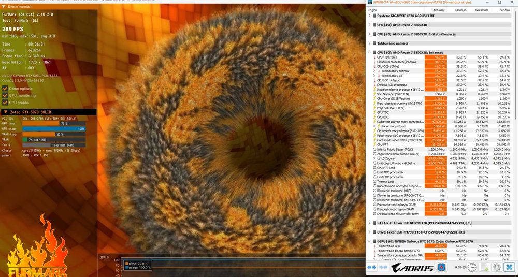518x277 pixels.
Task: Click the expand columns arrows icon in HWiNFO
Action: pos(371,267)
